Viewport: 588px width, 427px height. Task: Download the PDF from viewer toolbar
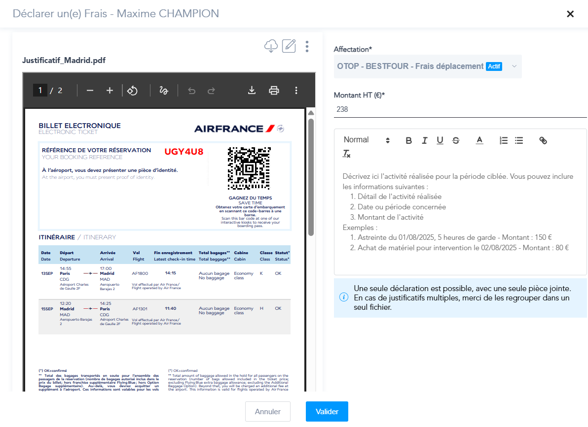coord(252,91)
